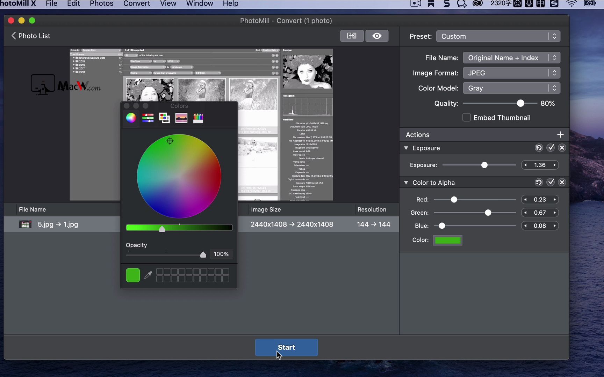
Task: Go back to the Photo List
Action: tap(30, 36)
